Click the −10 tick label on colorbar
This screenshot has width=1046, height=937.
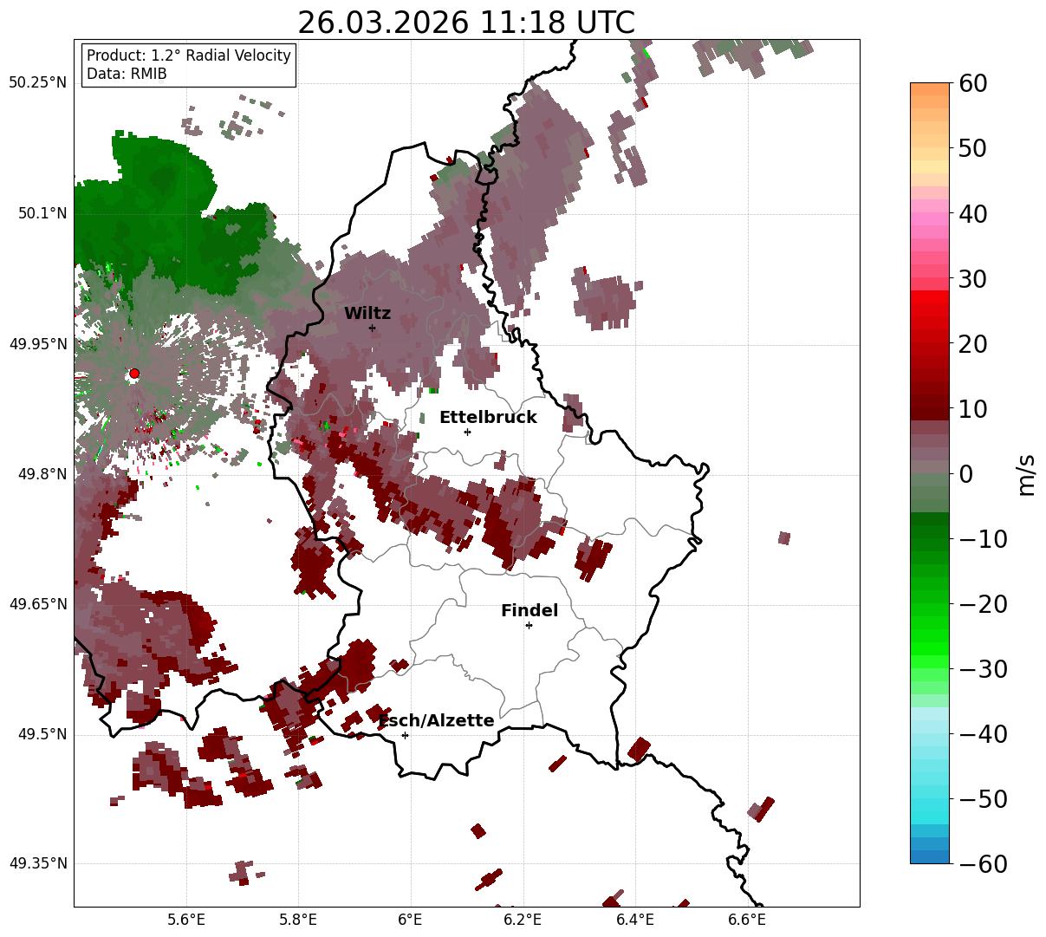pos(983,539)
